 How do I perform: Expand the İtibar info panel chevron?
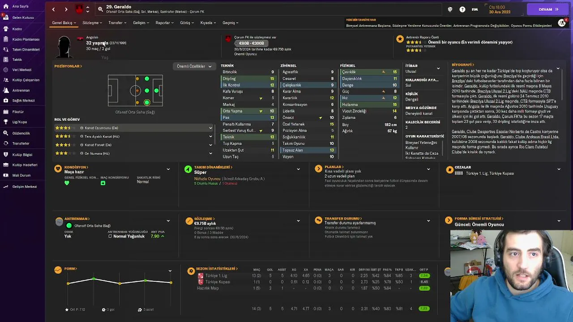pos(438,68)
